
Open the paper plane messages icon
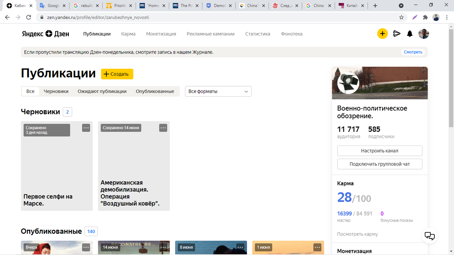click(396, 34)
